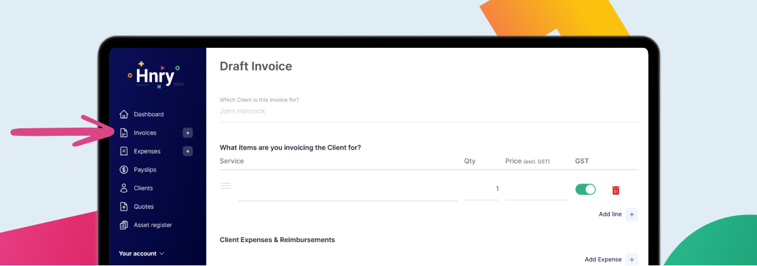Viewport: 757px width, 266px height.
Task: Delete the line with the red trash icon
Action: (616, 190)
